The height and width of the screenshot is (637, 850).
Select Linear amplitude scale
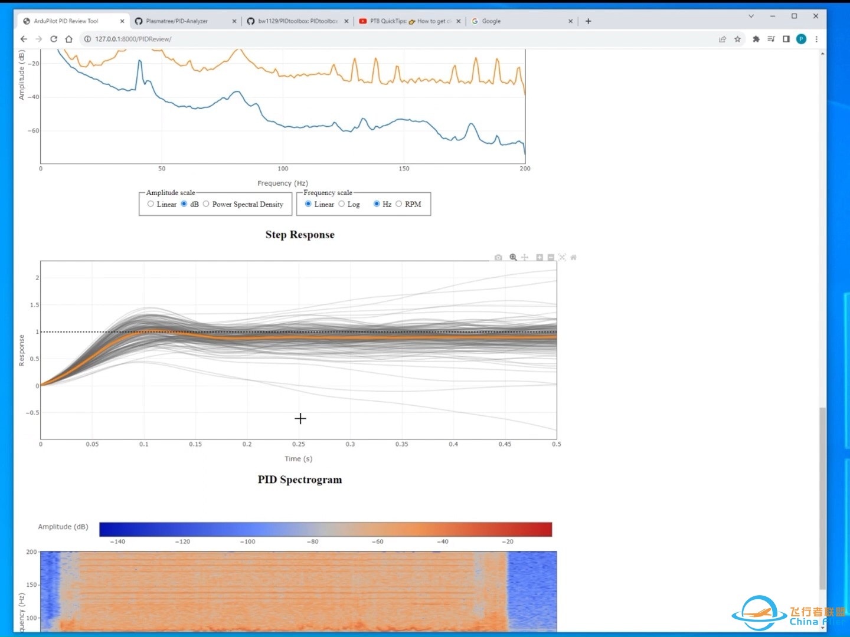point(151,204)
